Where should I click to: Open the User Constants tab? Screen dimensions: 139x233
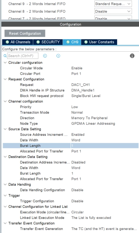99,42
